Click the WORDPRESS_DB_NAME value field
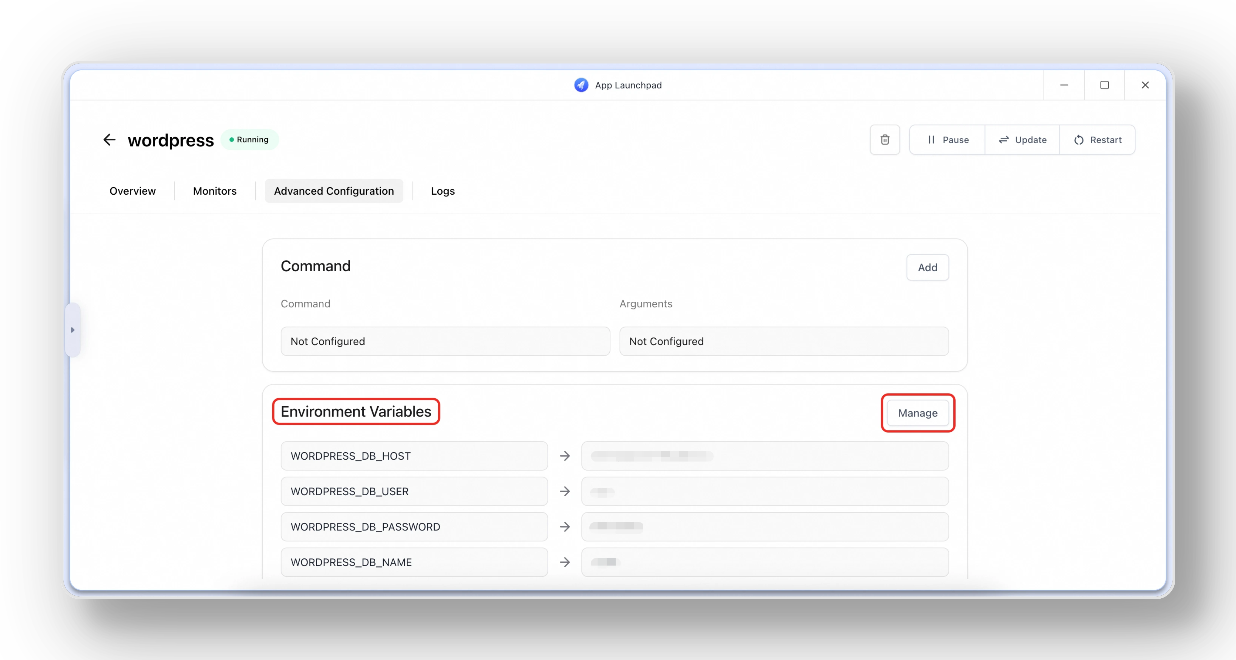Image resolution: width=1236 pixels, height=660 pixels. (765, 562)
